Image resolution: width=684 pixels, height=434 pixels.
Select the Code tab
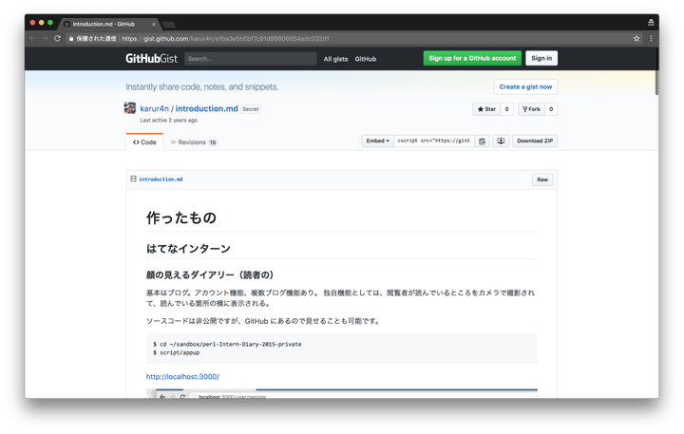coord(144,142)
